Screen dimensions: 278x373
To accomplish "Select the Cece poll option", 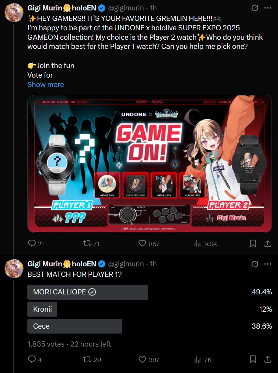I will coord(74,326).
